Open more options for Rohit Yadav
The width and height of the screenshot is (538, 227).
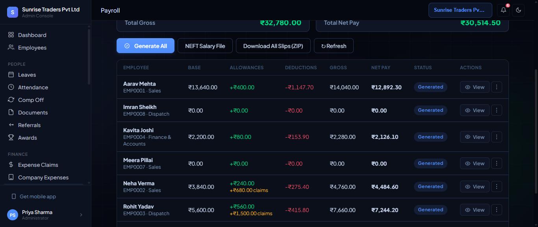[x=497, y=210]
